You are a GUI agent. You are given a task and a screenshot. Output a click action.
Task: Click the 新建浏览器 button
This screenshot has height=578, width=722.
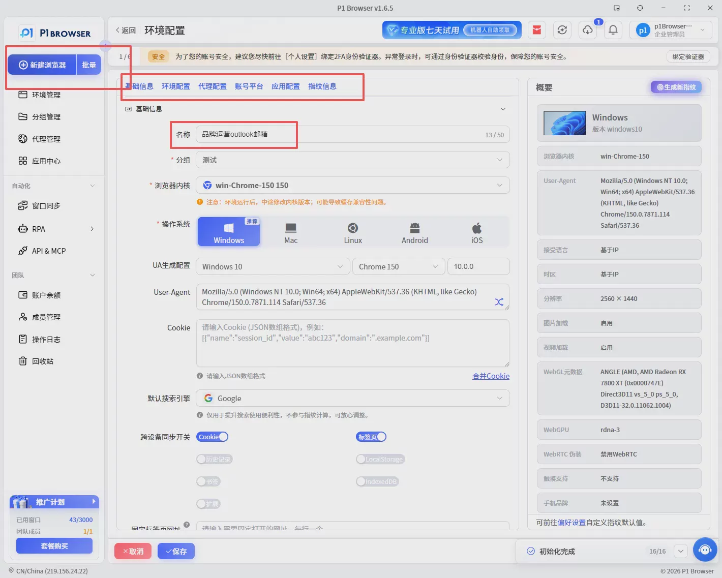pos(42,65)
